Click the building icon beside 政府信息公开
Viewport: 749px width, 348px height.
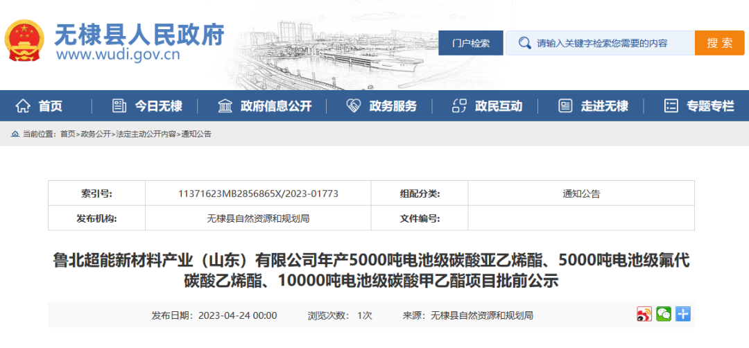[225, 106]
